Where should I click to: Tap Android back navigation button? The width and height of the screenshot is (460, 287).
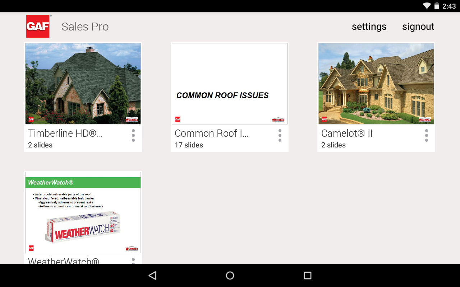pos(152,276)
